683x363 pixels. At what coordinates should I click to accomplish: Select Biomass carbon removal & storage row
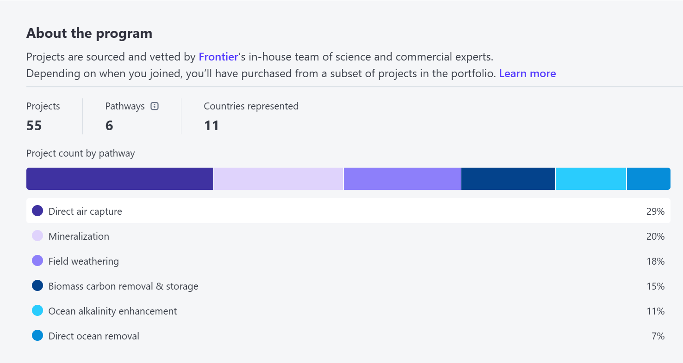pyautogui.click(x=348, y=286)
